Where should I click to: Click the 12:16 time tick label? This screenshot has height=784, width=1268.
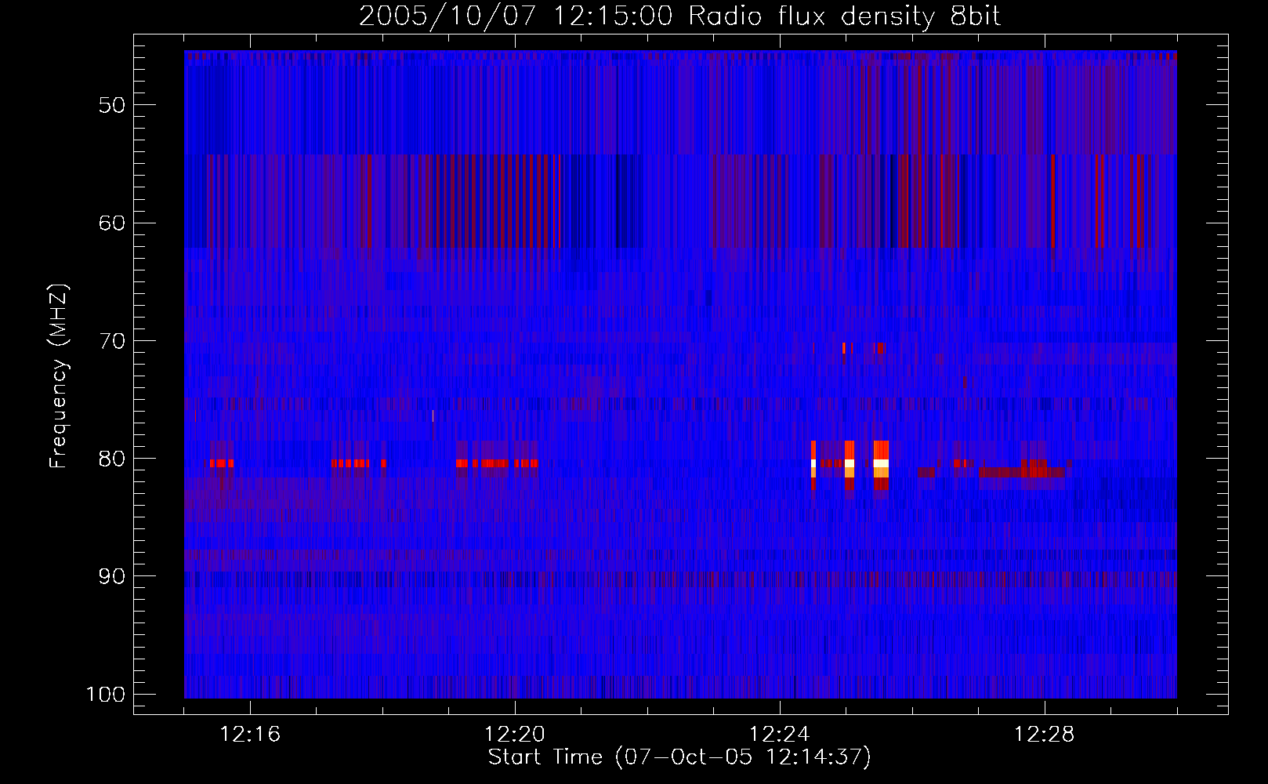click(x=250, y=735)
